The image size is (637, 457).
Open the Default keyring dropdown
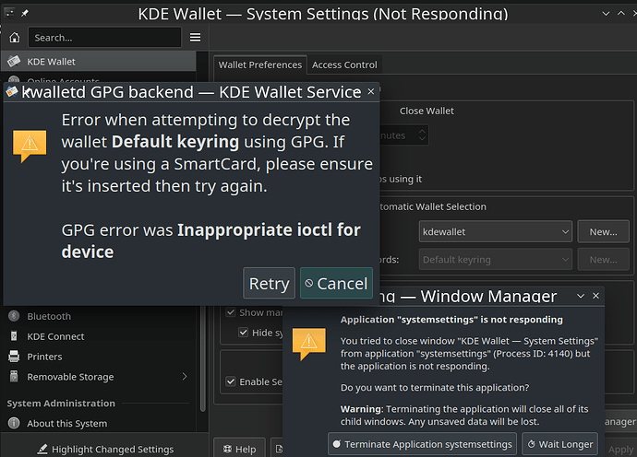tap(495, 260)
